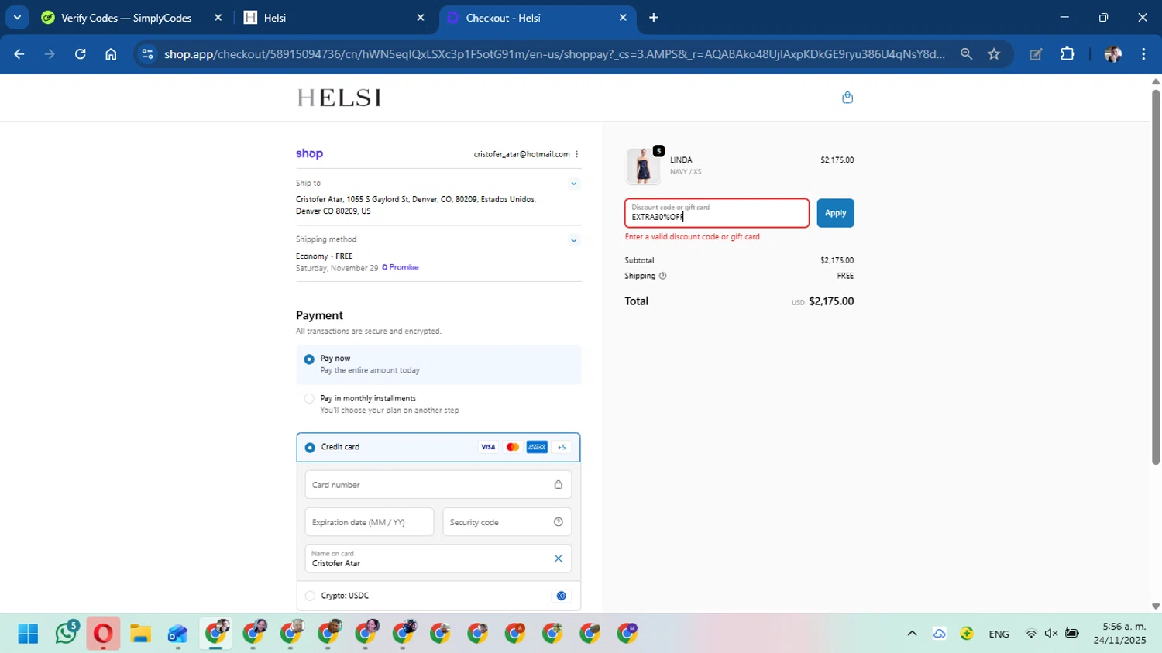Click the Helsi logo
This screenshot has height=653, width=1162.
(339, 98)
